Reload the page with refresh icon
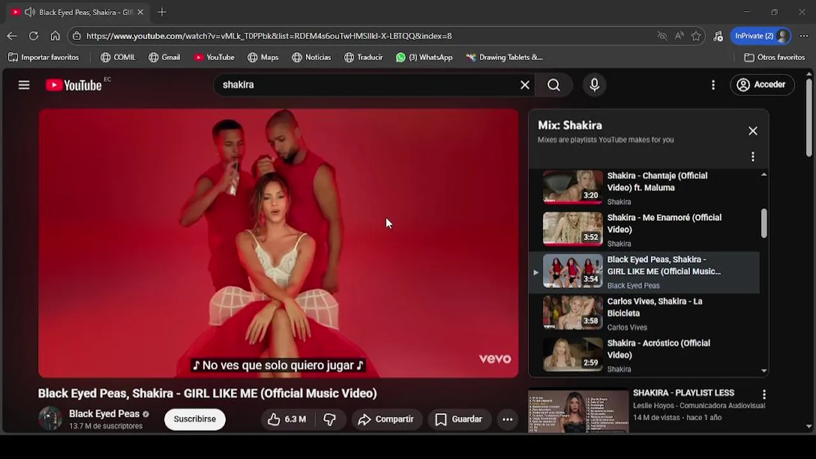816x459 pixels. pyautogui.click(x=34, y=36)
